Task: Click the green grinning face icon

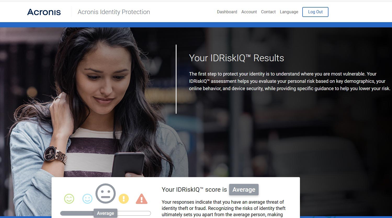Action: 69,199
